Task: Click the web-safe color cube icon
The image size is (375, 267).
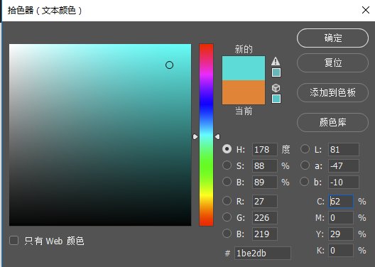Action: pyautogui.click(x=276, y=88)
